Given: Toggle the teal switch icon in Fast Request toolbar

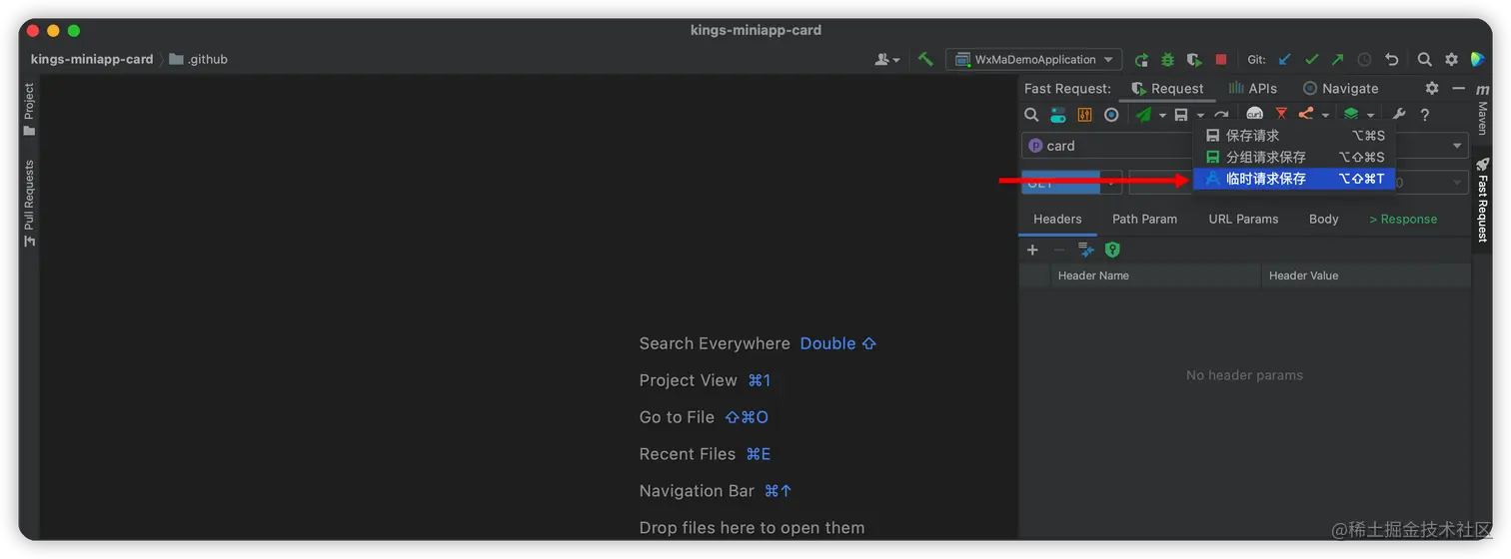Looking at the screenshot, I should click(x=1057, y=115).
